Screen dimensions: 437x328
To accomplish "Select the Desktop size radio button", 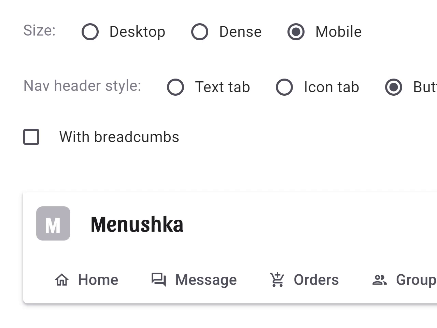I will pos(90,32).
